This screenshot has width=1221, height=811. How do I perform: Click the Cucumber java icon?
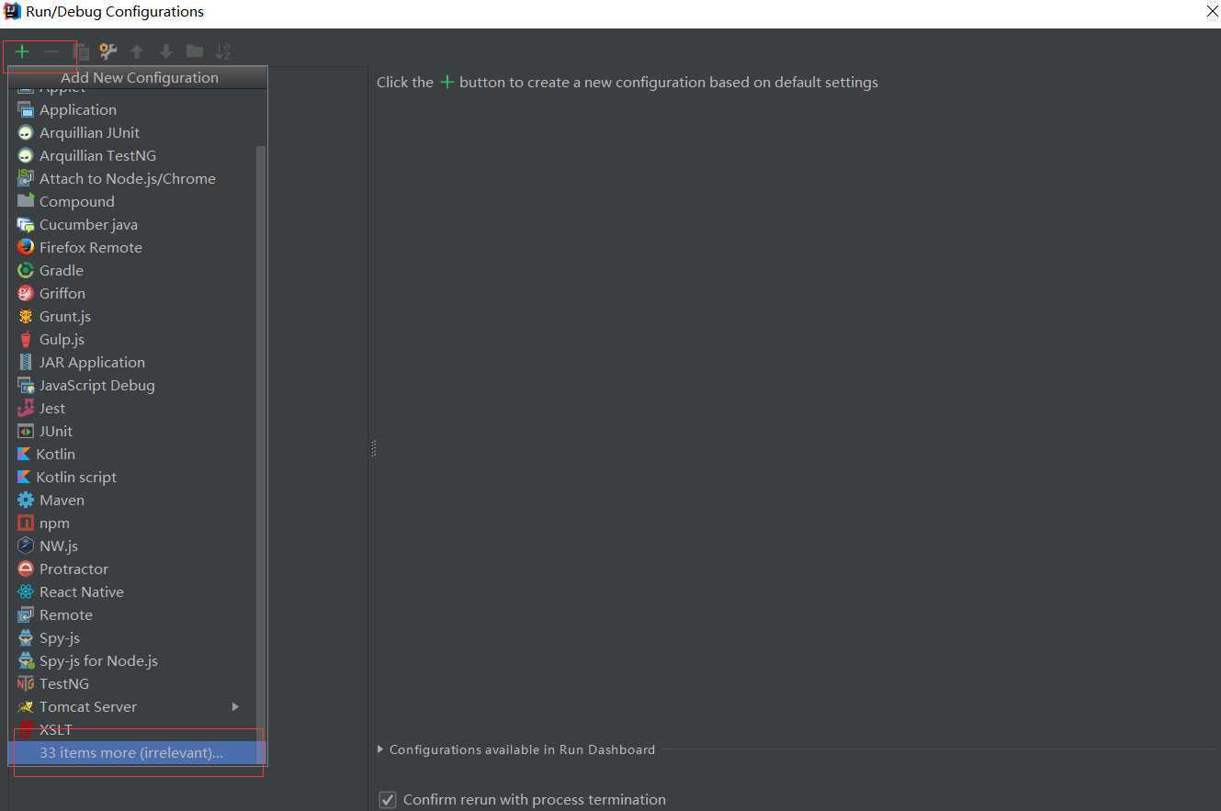click(x=26, y=224)
